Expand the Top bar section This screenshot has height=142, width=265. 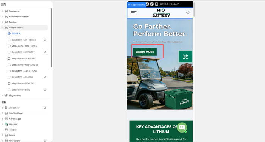point(3,22)
